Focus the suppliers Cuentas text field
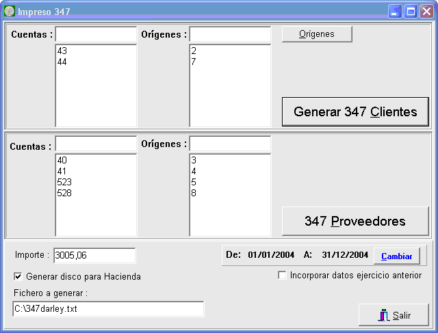The image size is (438, 333). click(x=96, y=144)
